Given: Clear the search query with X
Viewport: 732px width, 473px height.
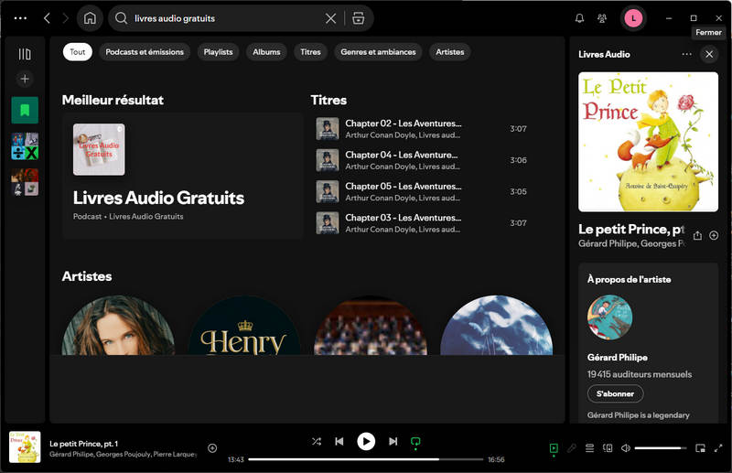Looking at the screenshot, I should [x=330, y=18].
